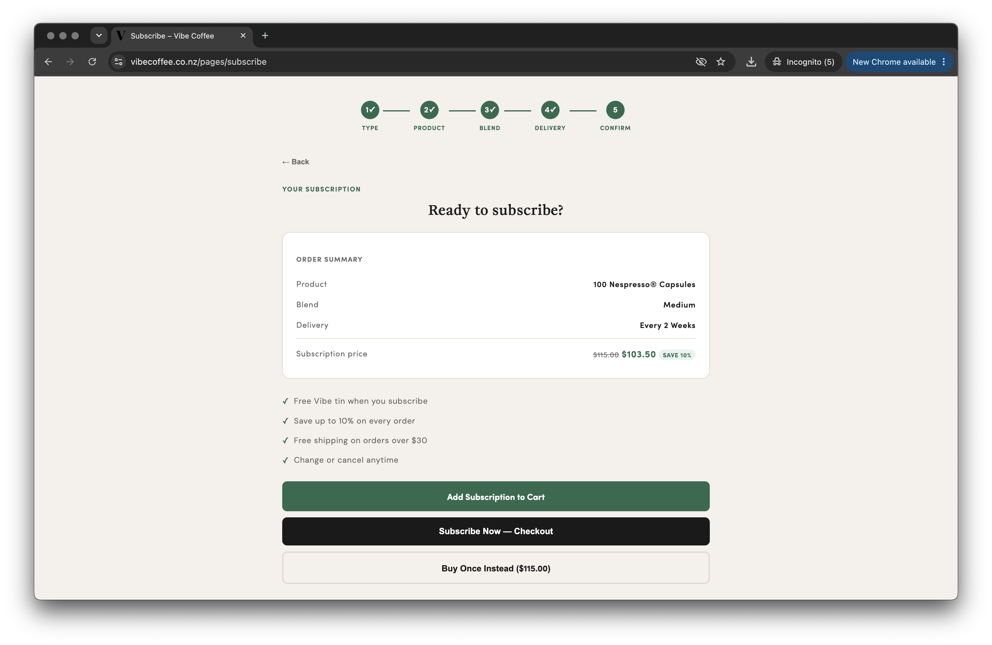Viewport: 992px width, 645px height.
Task: Select the Subscribe – Vibe Coffee tab
Action: coord(182,36)
